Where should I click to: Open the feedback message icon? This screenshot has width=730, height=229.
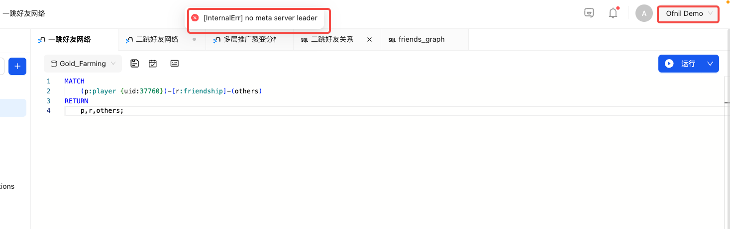pos(589,13)
